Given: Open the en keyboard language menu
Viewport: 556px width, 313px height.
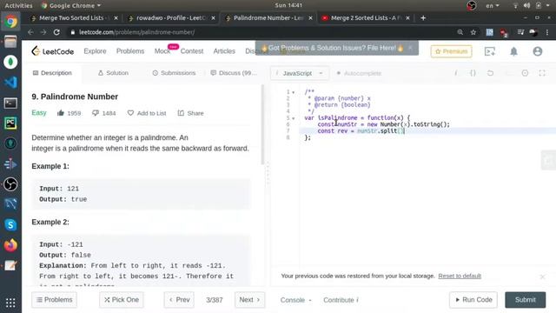Looking at the screenshot, I should coord(493,6).
